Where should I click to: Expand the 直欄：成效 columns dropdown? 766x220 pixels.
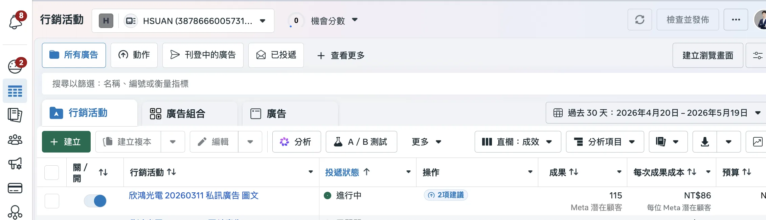click(518, 142)
